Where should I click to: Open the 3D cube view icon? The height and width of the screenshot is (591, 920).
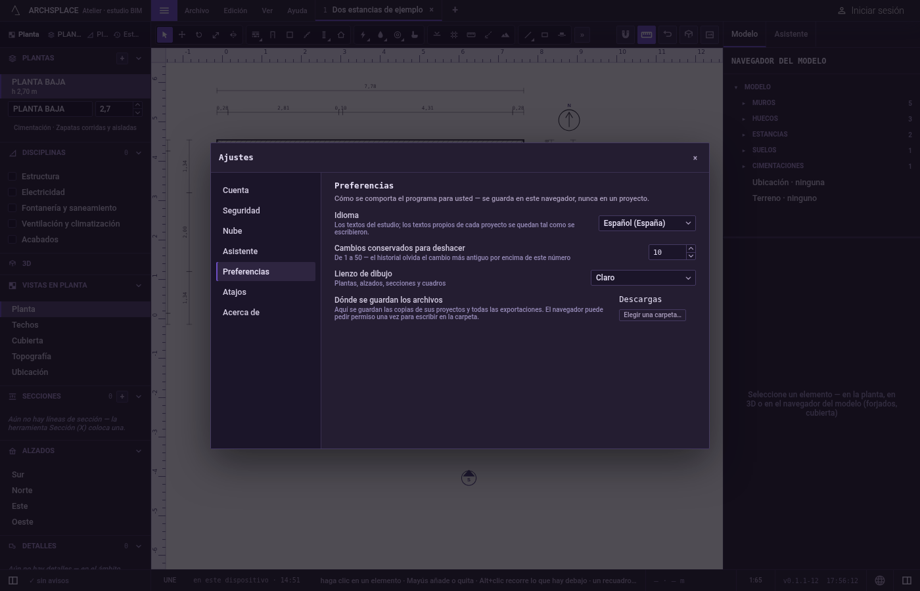pos(689,35)
